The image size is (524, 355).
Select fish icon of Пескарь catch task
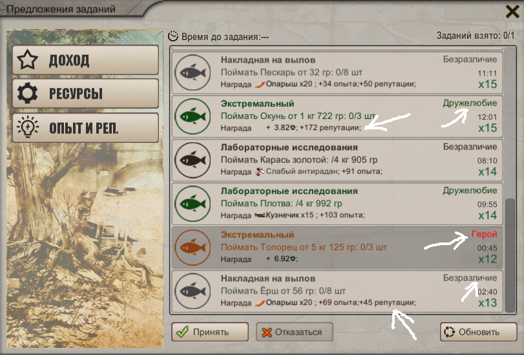(x=193, y=72)
